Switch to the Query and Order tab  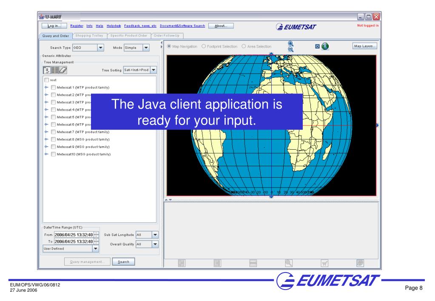point(56,36)
